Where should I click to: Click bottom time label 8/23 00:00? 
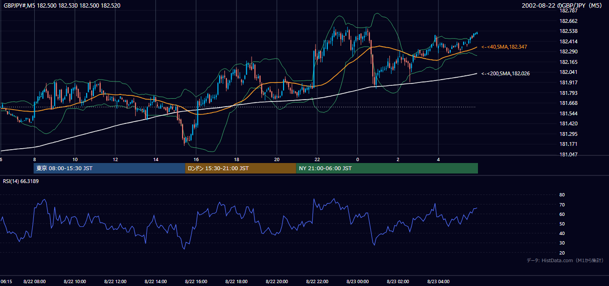tap(357, 282)
